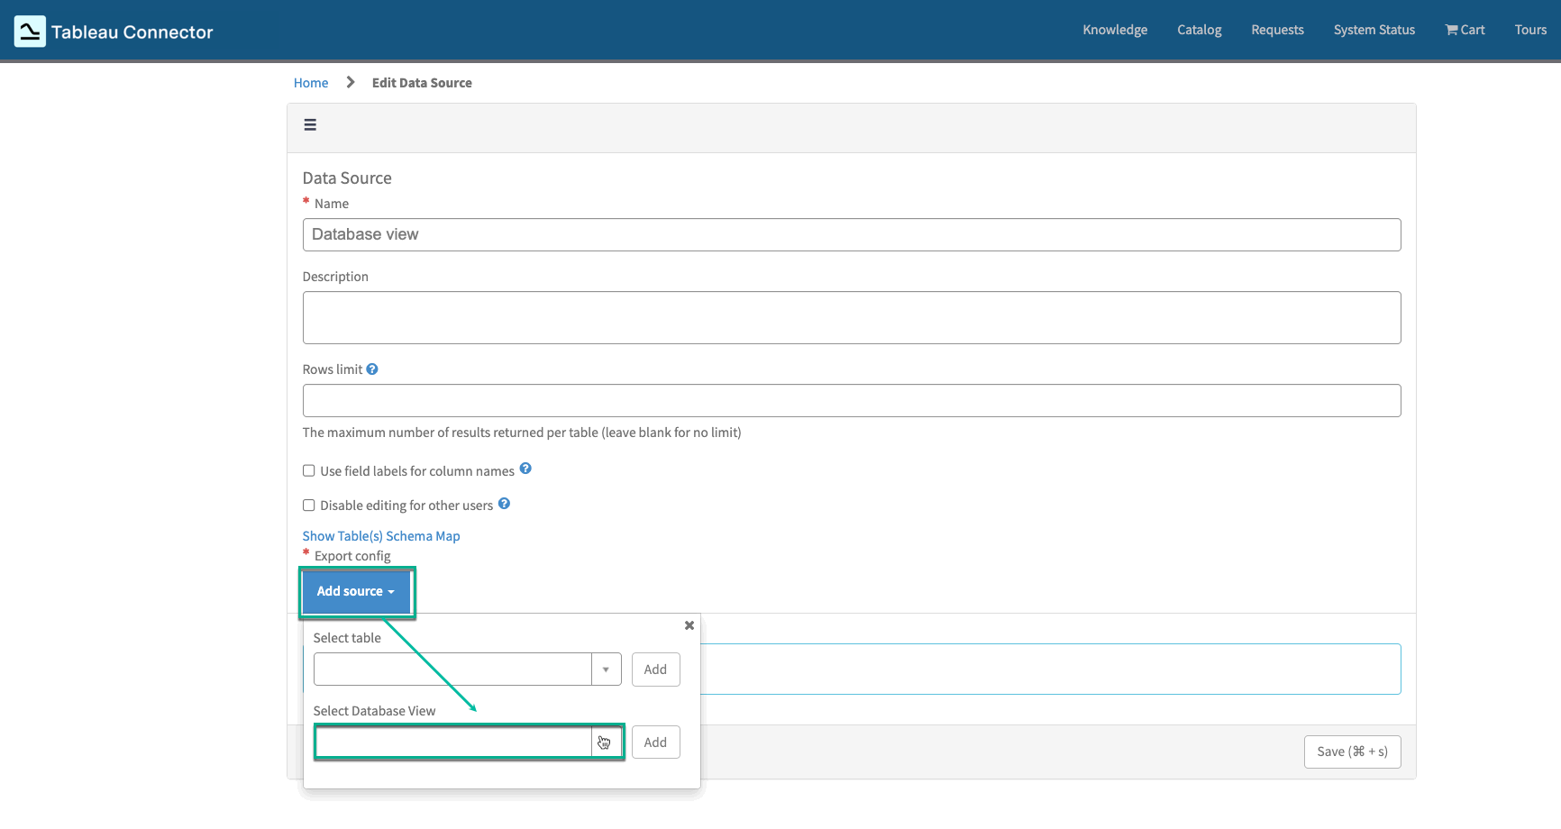Open the shopping Cart
The image size is (1561, 829).
(1464, 30)
